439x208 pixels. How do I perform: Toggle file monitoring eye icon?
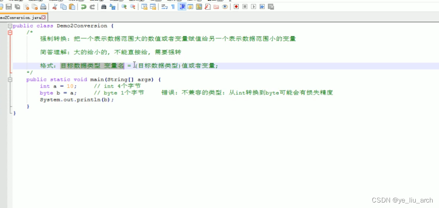coord(225,7)
